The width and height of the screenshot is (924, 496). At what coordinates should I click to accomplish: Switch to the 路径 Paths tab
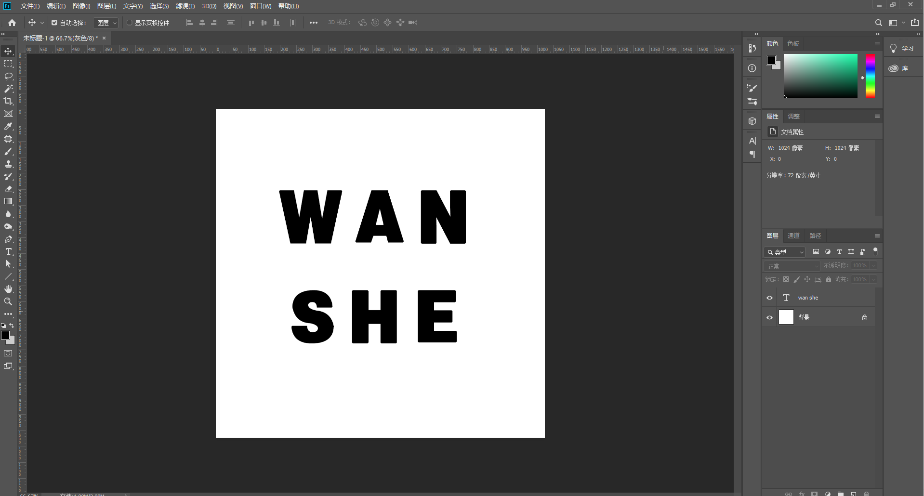point(815,235)
